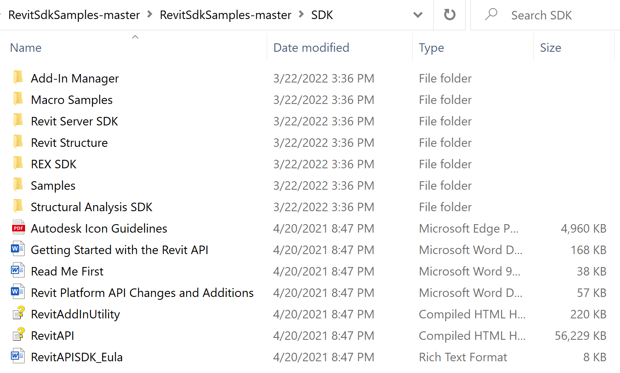Select the REX SDK folder name

pos(53,164)
